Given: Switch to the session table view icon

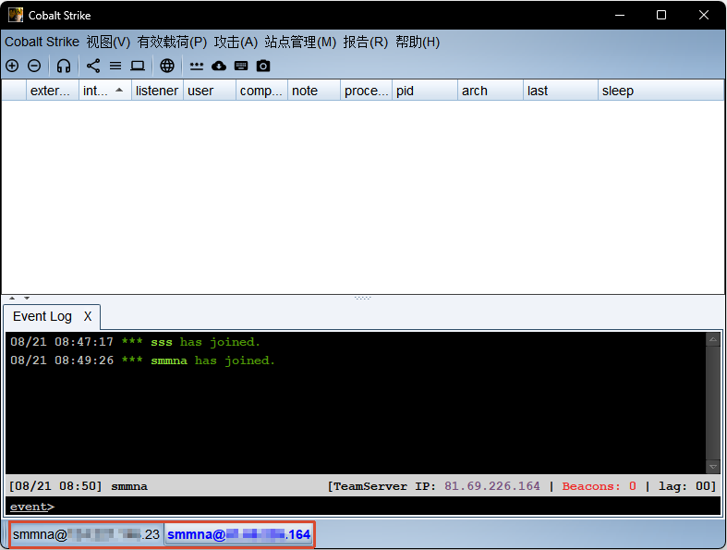Looking at the screenshot, I should [115, 66].
